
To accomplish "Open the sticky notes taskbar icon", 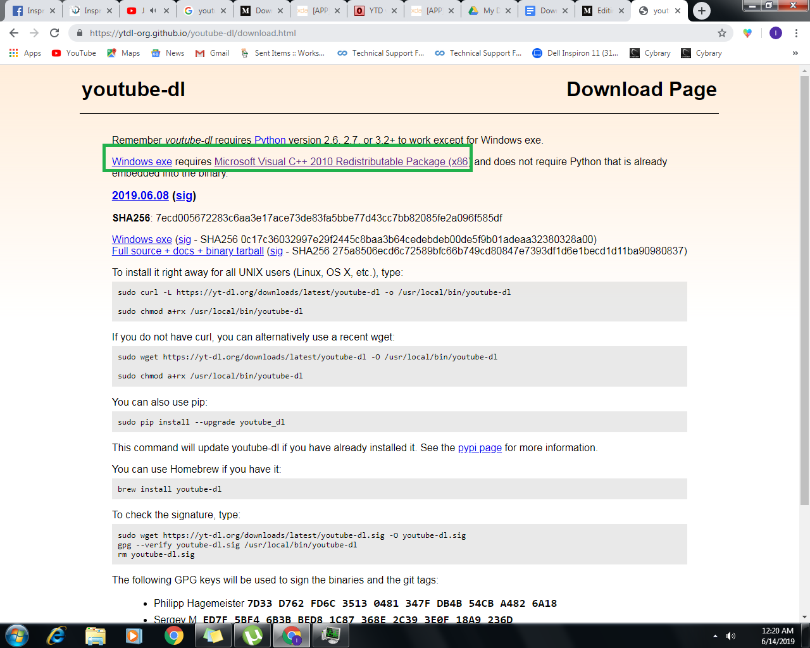I will (213, 635).
